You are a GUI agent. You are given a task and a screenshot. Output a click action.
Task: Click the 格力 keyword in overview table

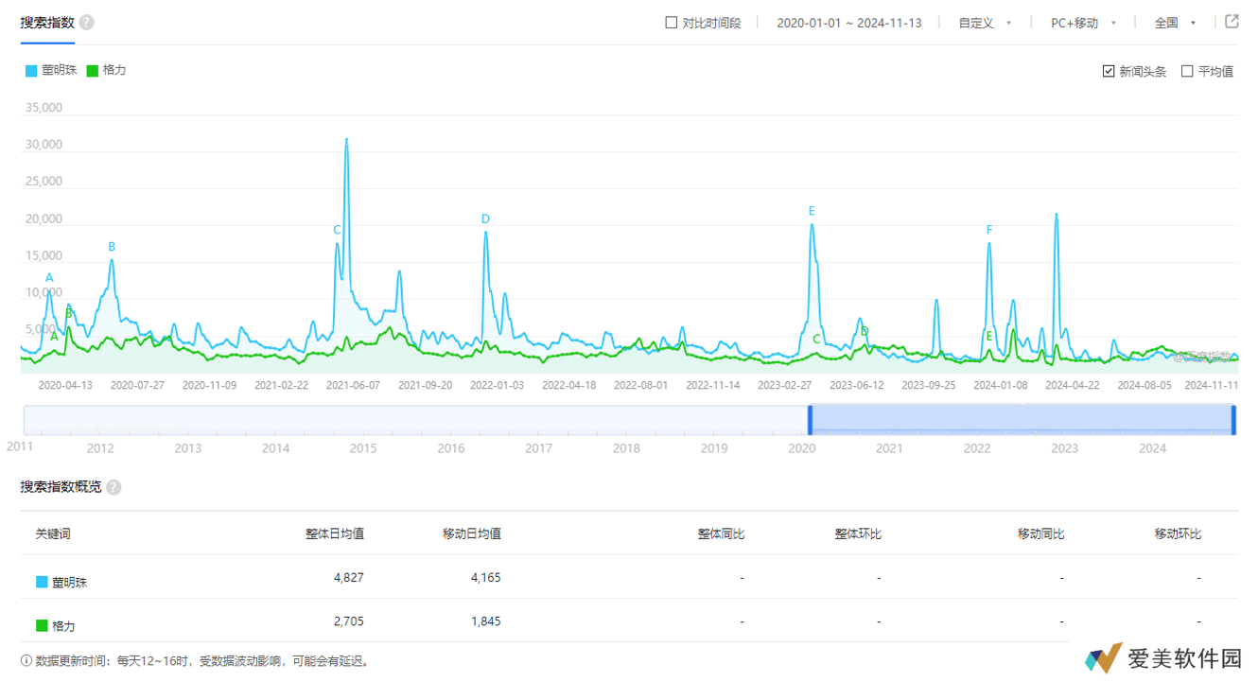click(x=64, y=626)
